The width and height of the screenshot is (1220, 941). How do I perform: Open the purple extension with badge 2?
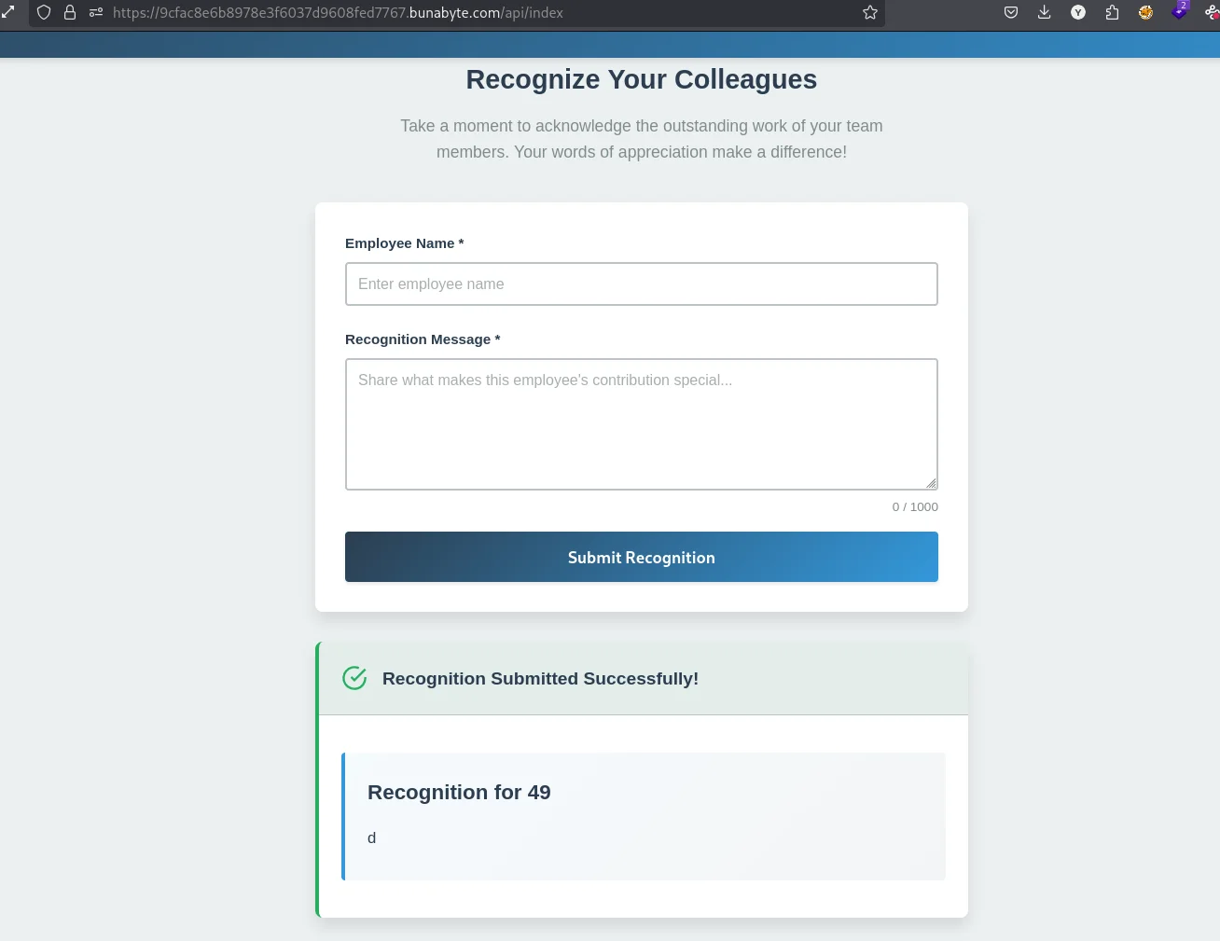(1179, 11)
